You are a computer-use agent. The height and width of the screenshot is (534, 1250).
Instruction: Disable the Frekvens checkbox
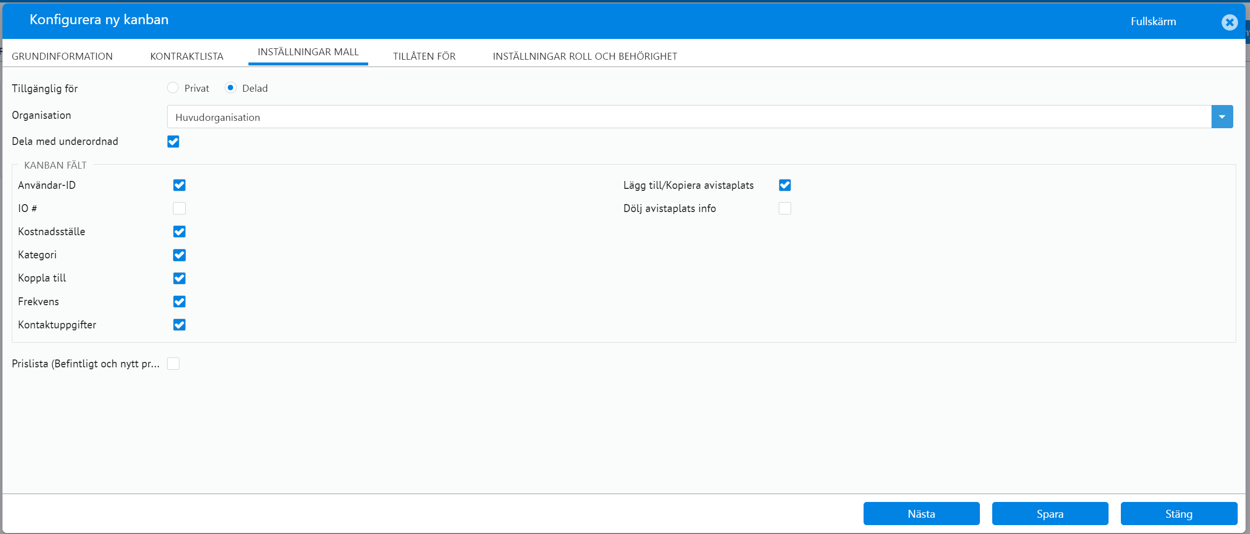point(179,302)
